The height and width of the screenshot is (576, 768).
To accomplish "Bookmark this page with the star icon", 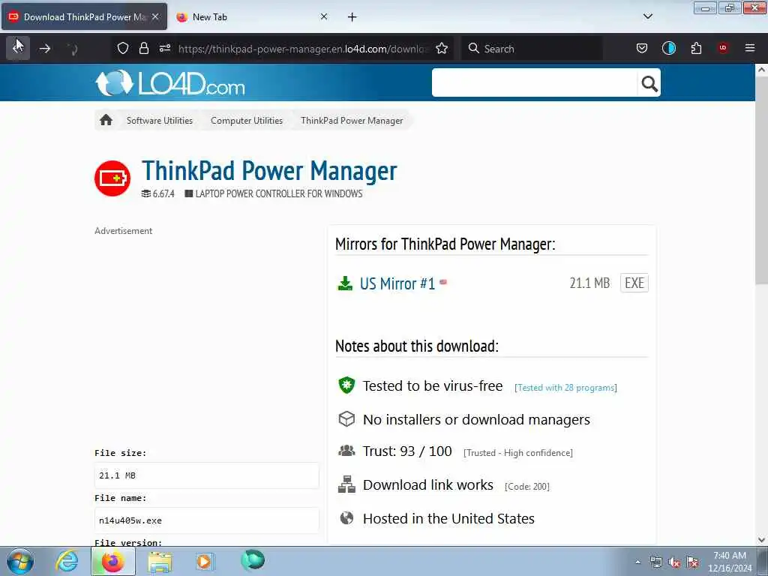I will pyautogui.click(x=442, y=48).
